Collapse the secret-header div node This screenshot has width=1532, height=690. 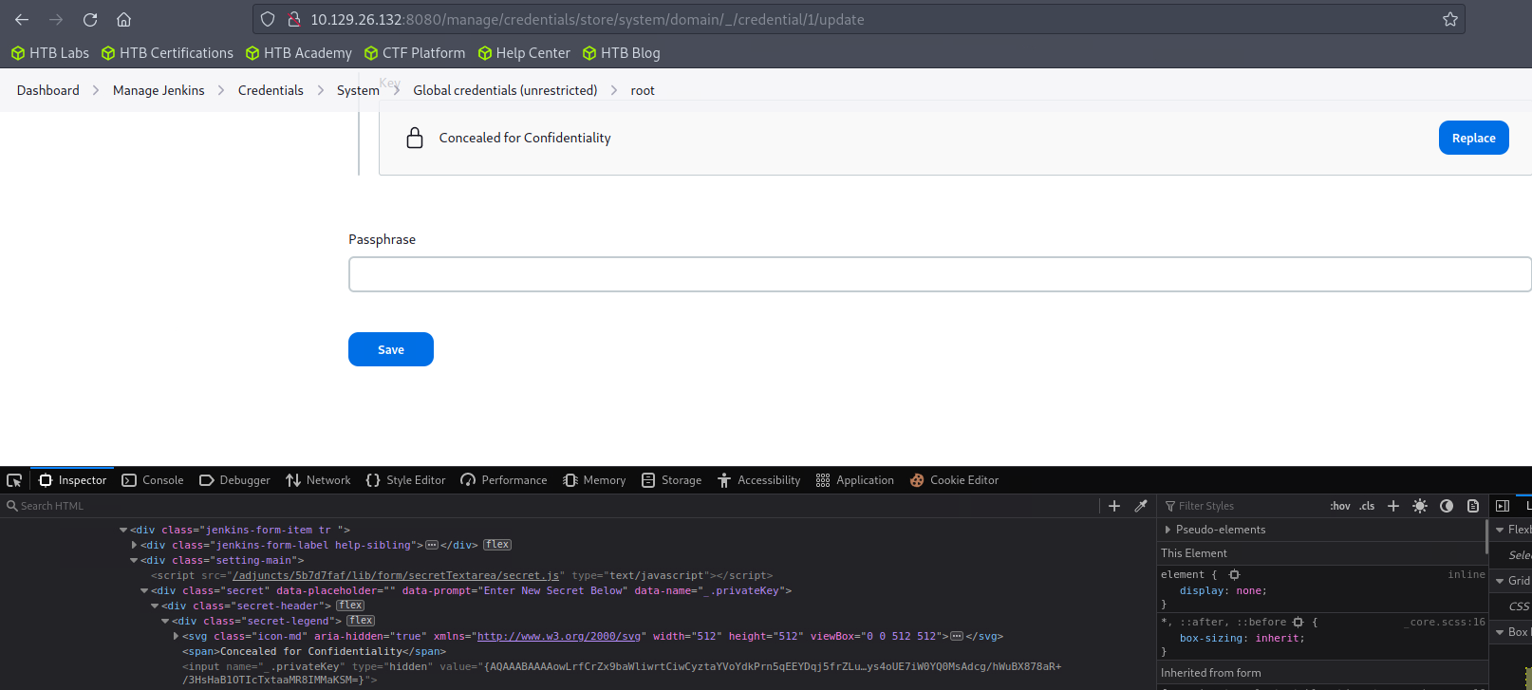pos(155,606)
